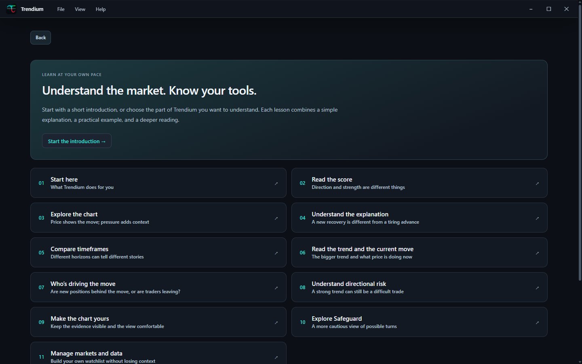Open arrow icon on Who's driving the move

click(x=276, y=288)
